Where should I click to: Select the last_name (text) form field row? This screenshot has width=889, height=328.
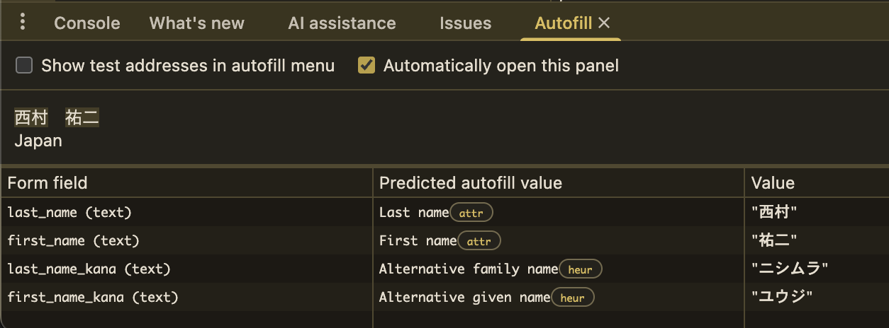point(69,212)
